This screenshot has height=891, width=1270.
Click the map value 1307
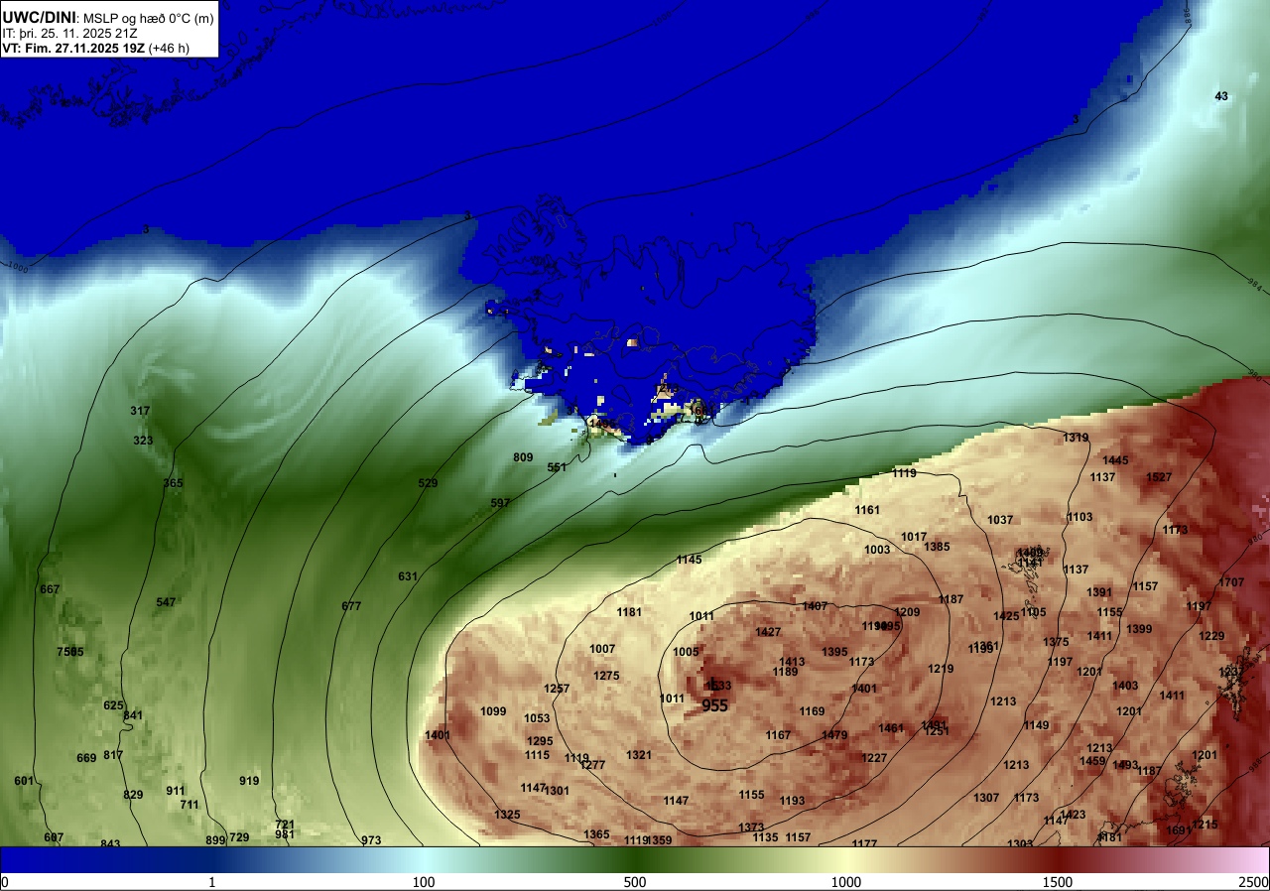[986, 798]
